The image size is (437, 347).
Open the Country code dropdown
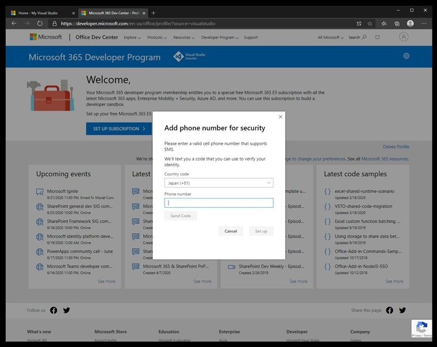[218, 183]
